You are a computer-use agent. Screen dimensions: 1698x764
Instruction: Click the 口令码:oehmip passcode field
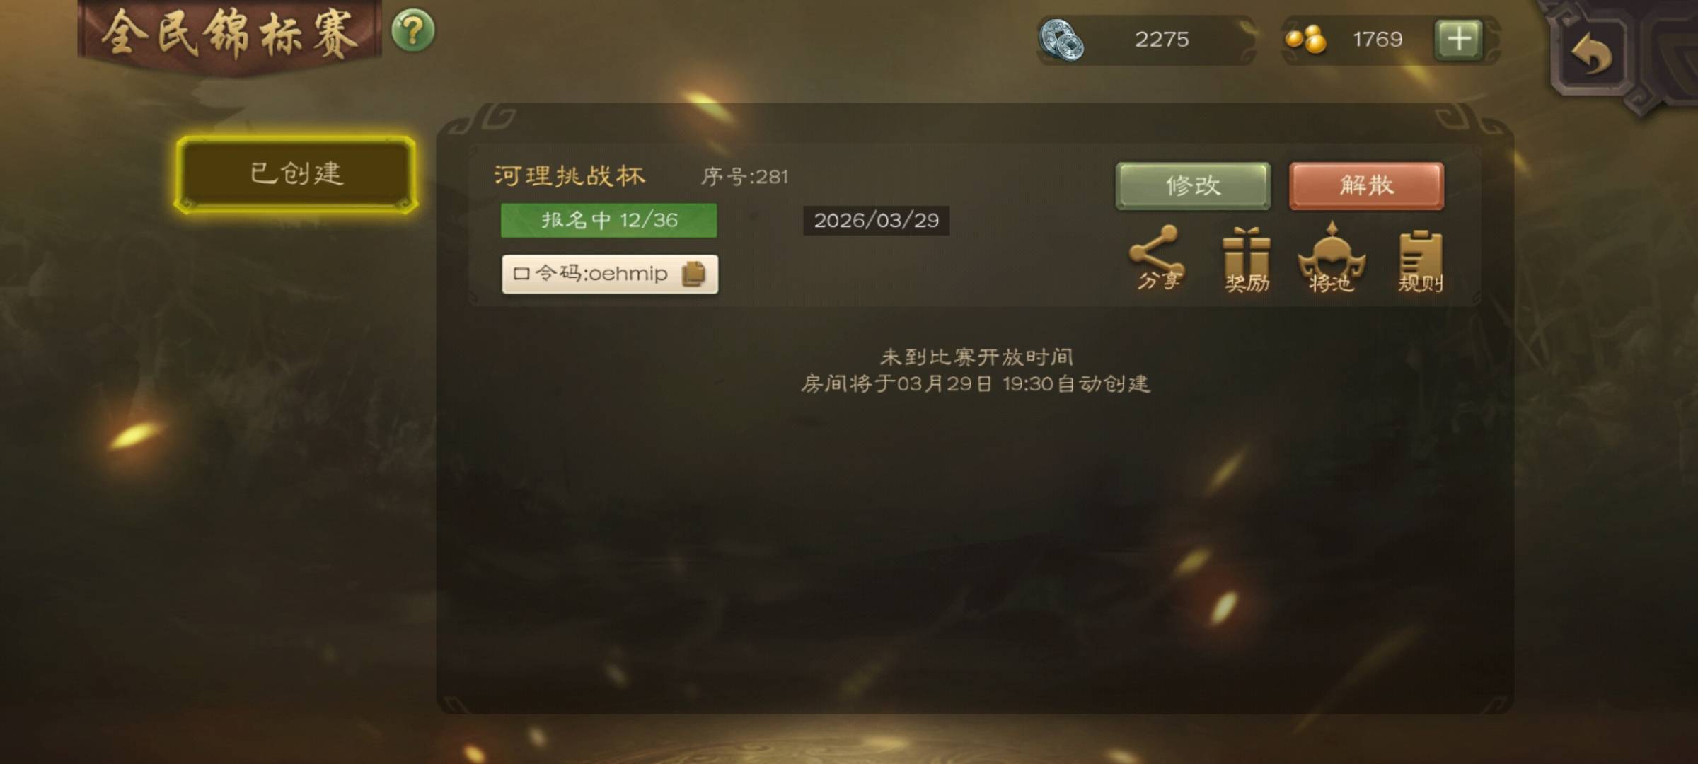click(x=610, y=274)
